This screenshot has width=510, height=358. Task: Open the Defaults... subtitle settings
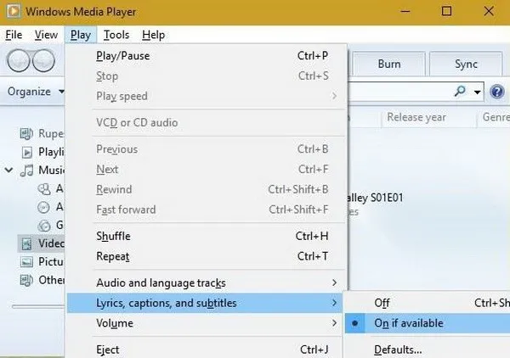coord(398,349)
